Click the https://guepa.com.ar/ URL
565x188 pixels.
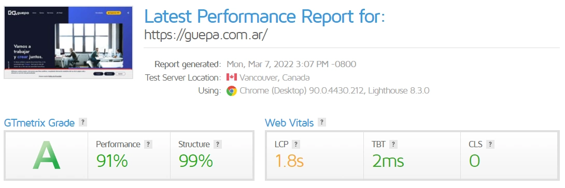206,35
